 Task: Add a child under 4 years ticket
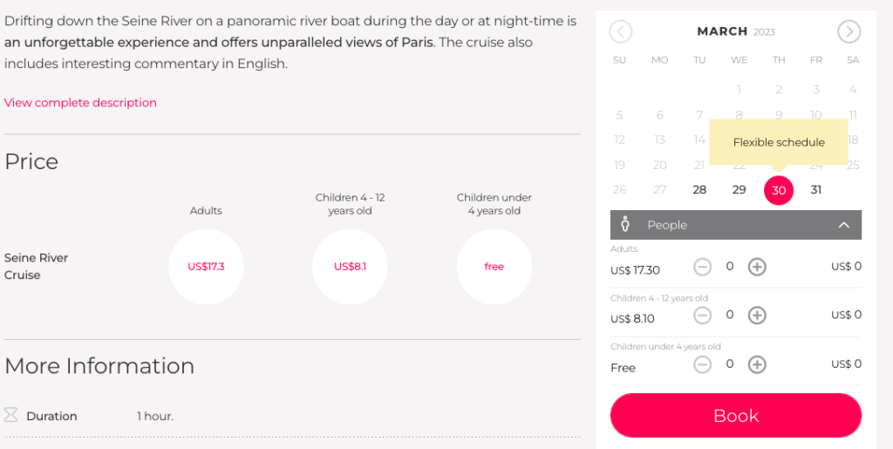click(x=757, y=364)
